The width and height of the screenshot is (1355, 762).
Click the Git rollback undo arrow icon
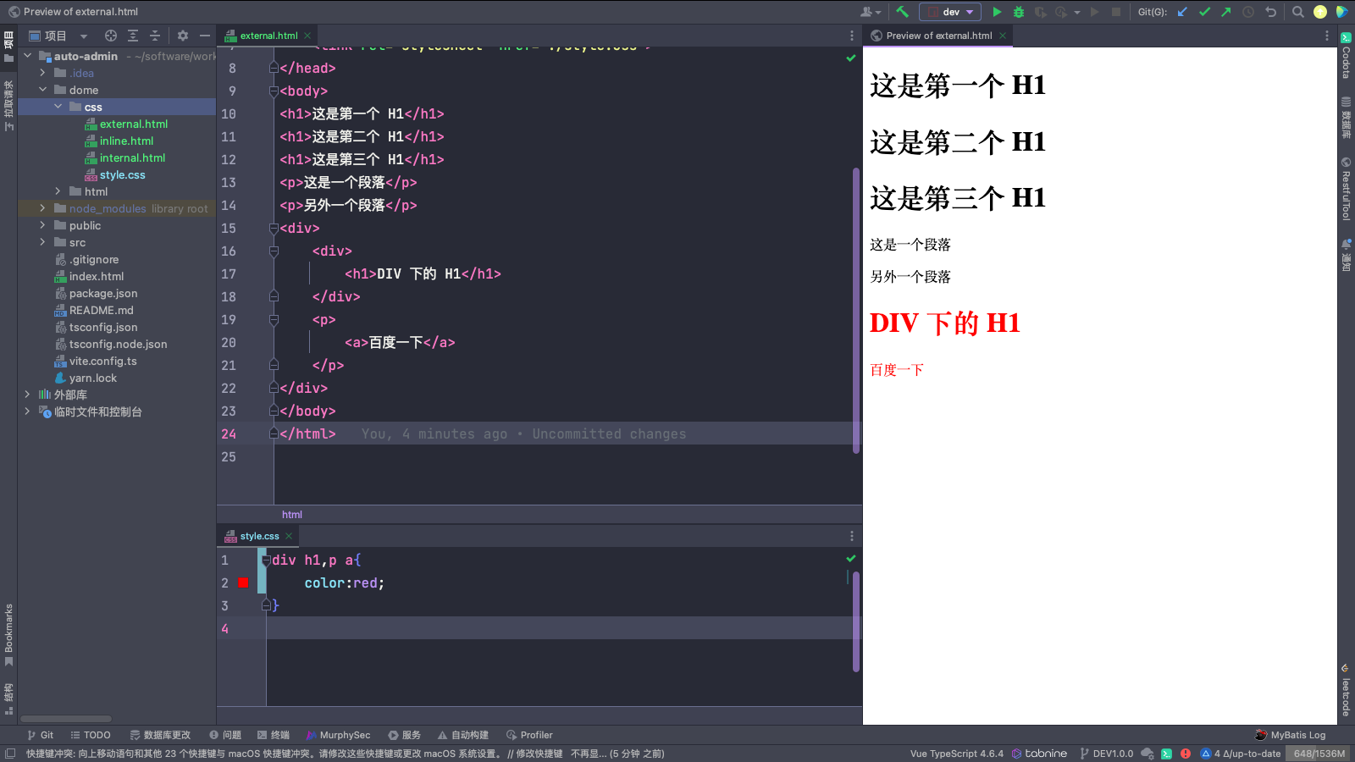(x=1270, y=12)
